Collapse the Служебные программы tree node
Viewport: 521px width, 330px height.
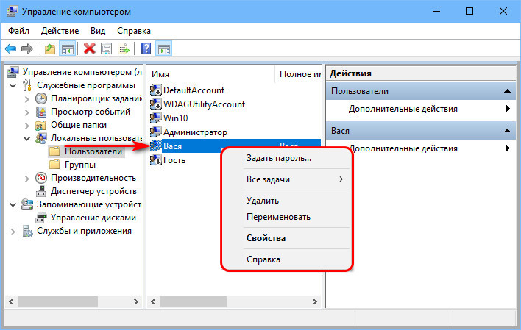(x=13, y=85)
